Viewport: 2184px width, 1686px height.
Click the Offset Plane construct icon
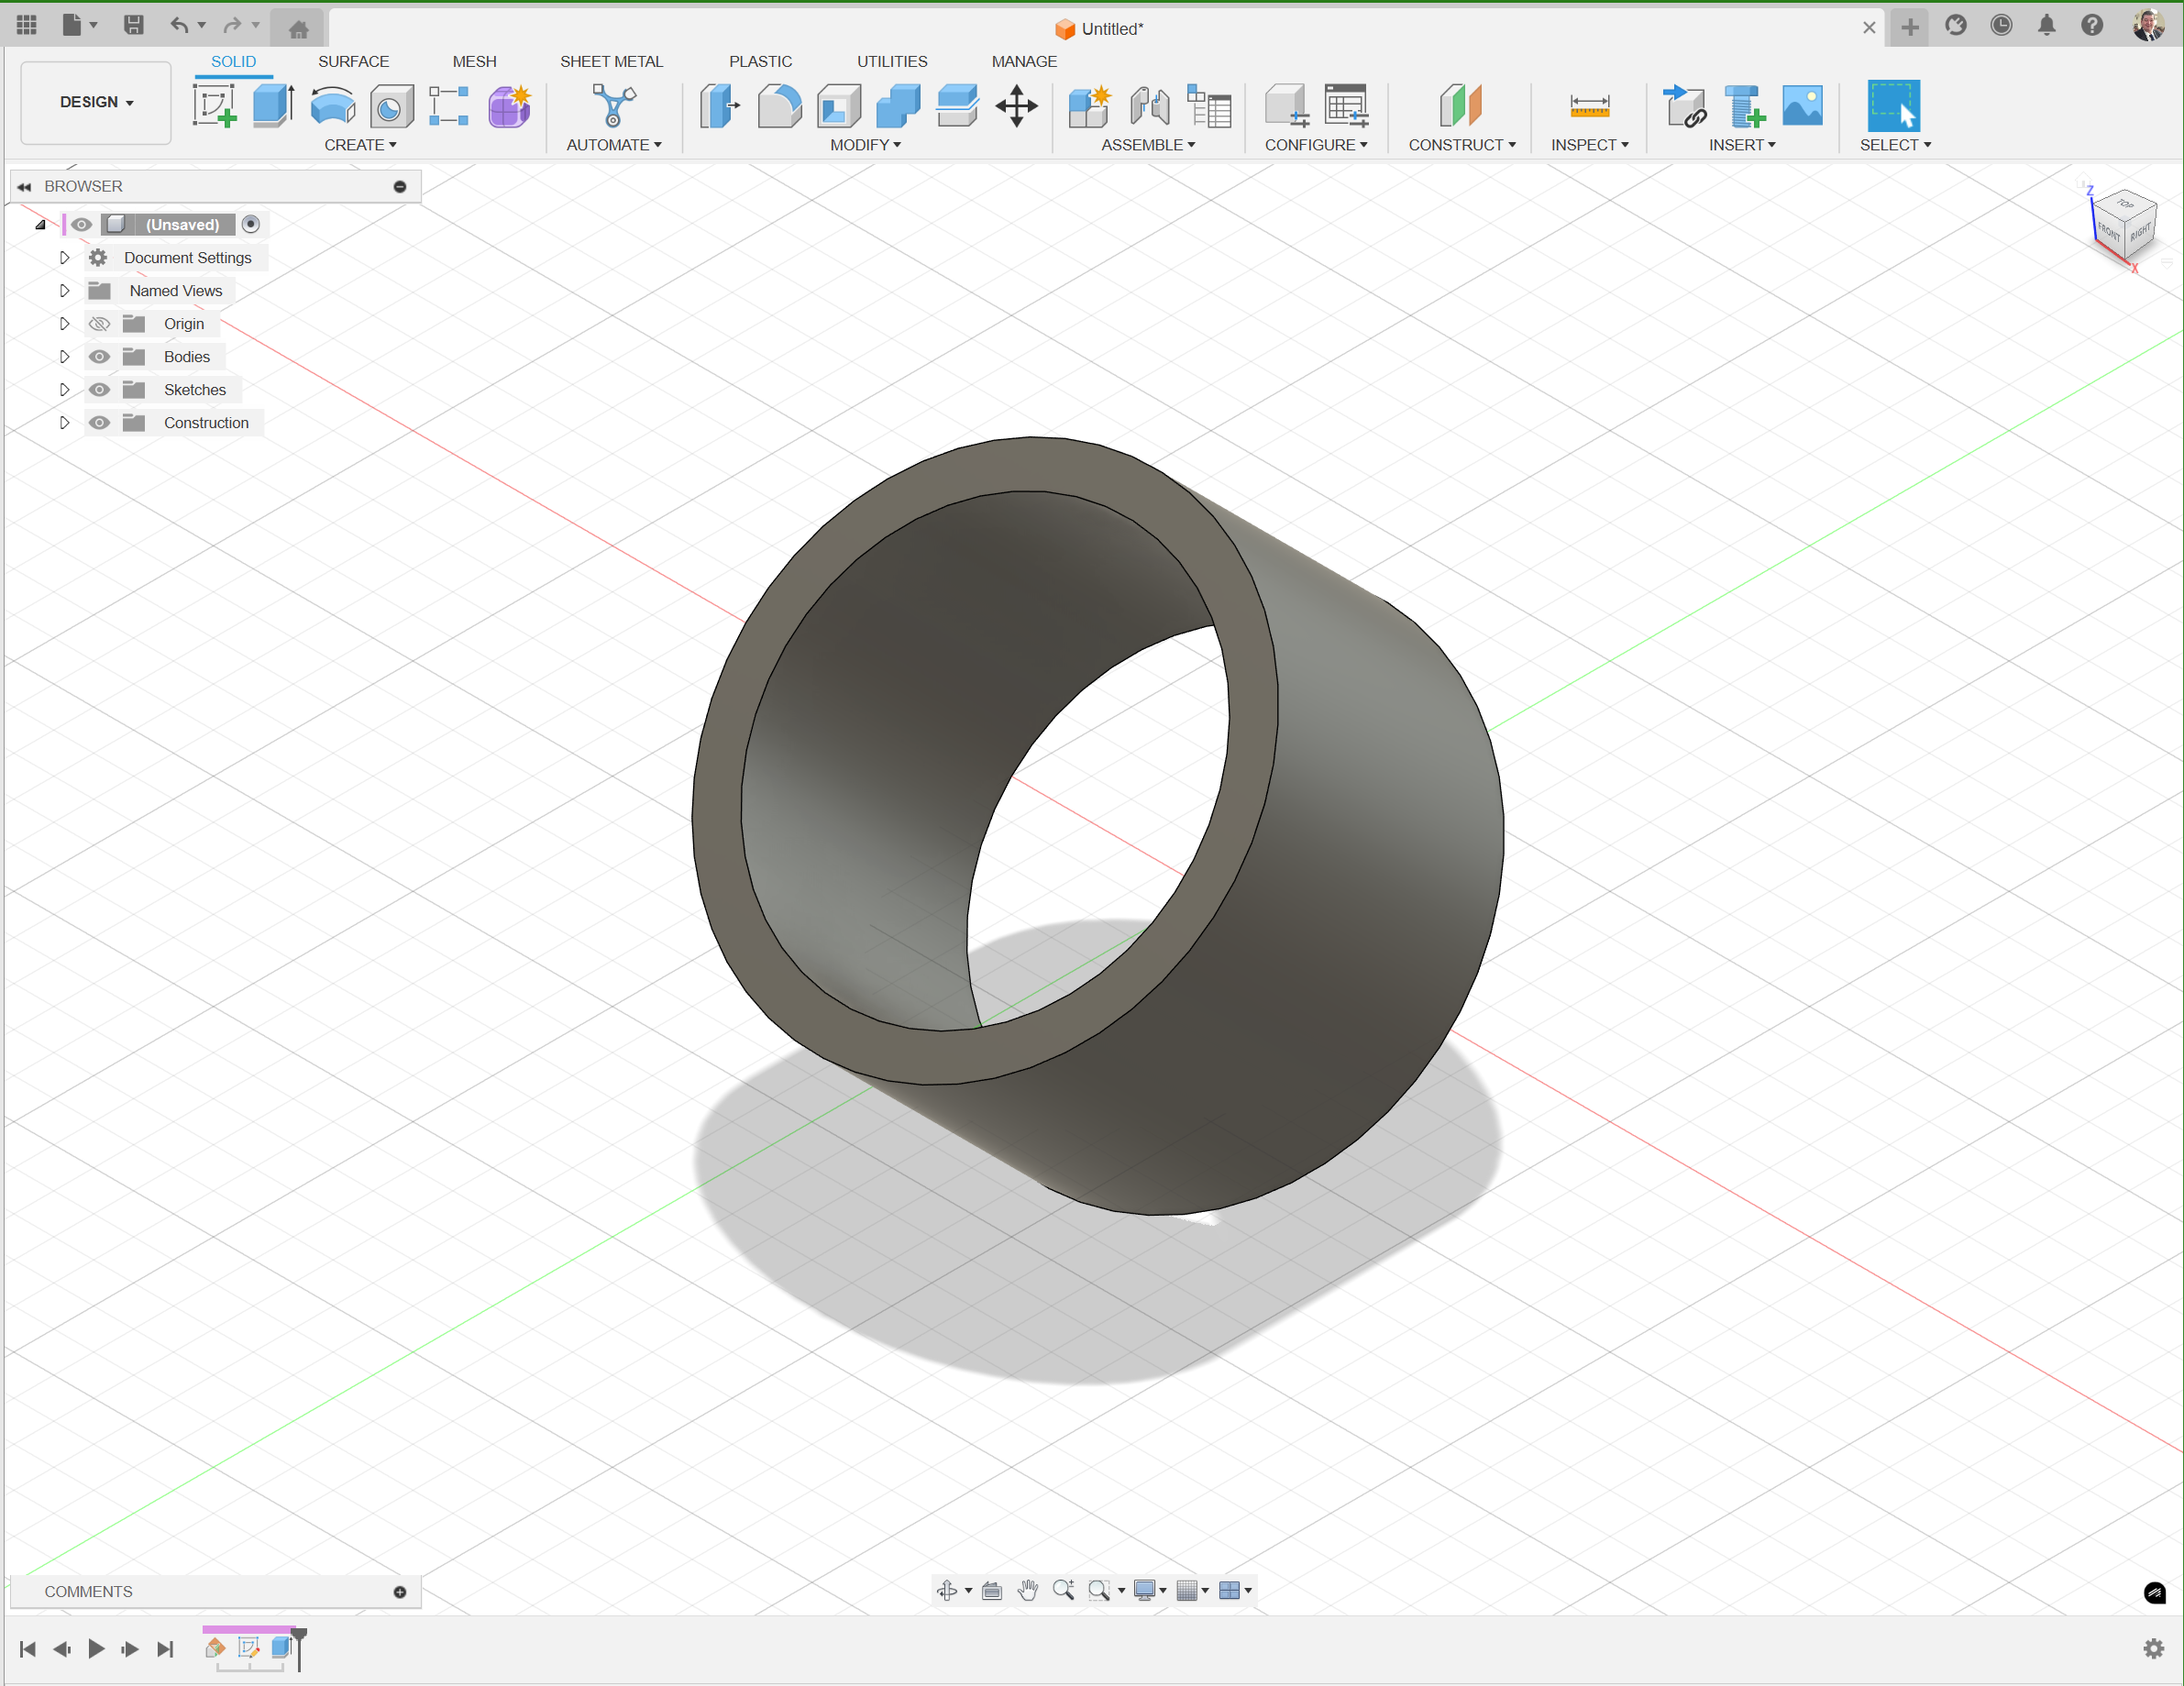coord(1460,105)
